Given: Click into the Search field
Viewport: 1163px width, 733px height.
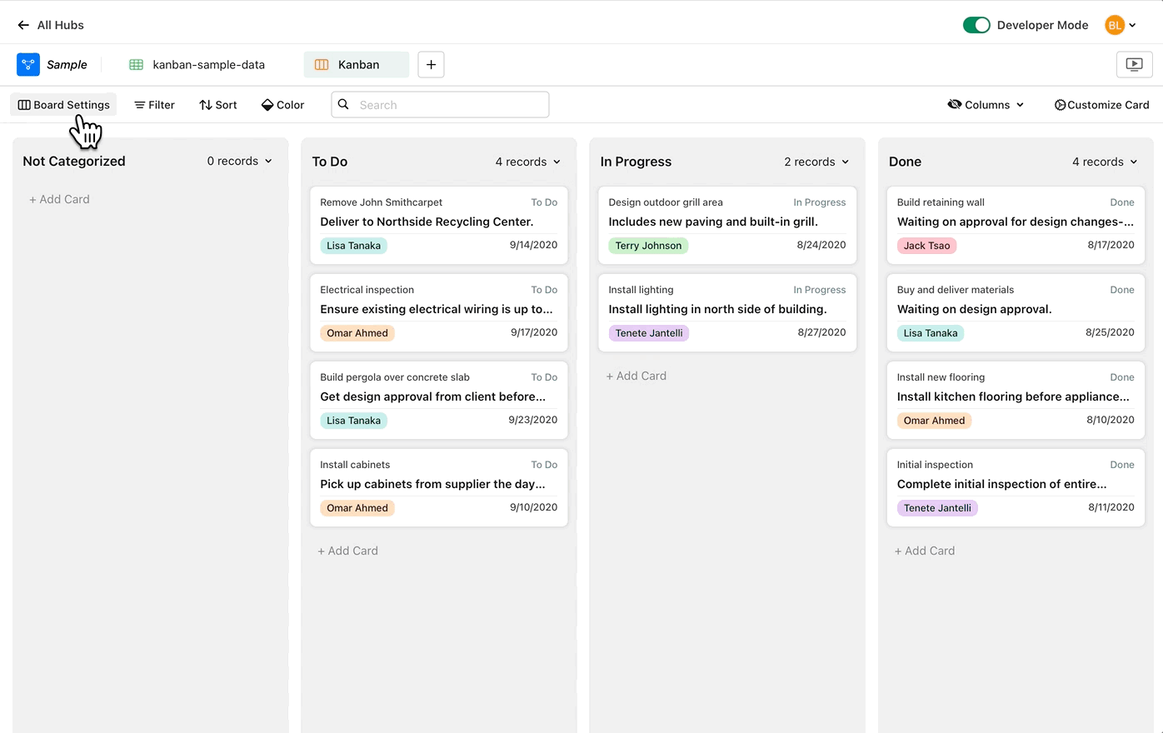Looking at the screenshot, I should click(450, 105).
